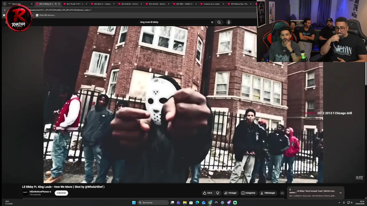Click the Chrome icon in the taskbar

[210, 203]
